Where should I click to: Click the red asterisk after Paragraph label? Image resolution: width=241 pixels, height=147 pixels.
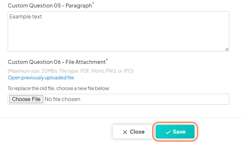coord(93,3)
